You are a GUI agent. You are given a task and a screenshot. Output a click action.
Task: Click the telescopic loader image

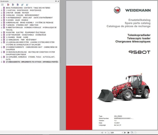pos(124,87)
